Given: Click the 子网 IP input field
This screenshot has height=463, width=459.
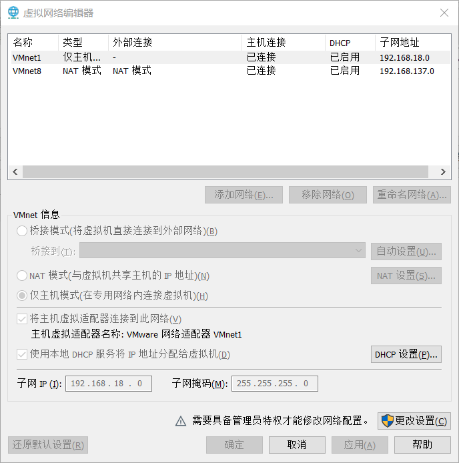Looking at the screenshot, I should (109, 384).
